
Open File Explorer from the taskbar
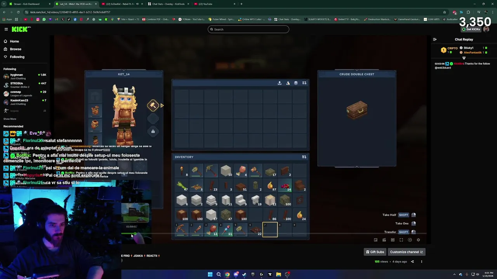pyautogui.click(x=278, y=274)
